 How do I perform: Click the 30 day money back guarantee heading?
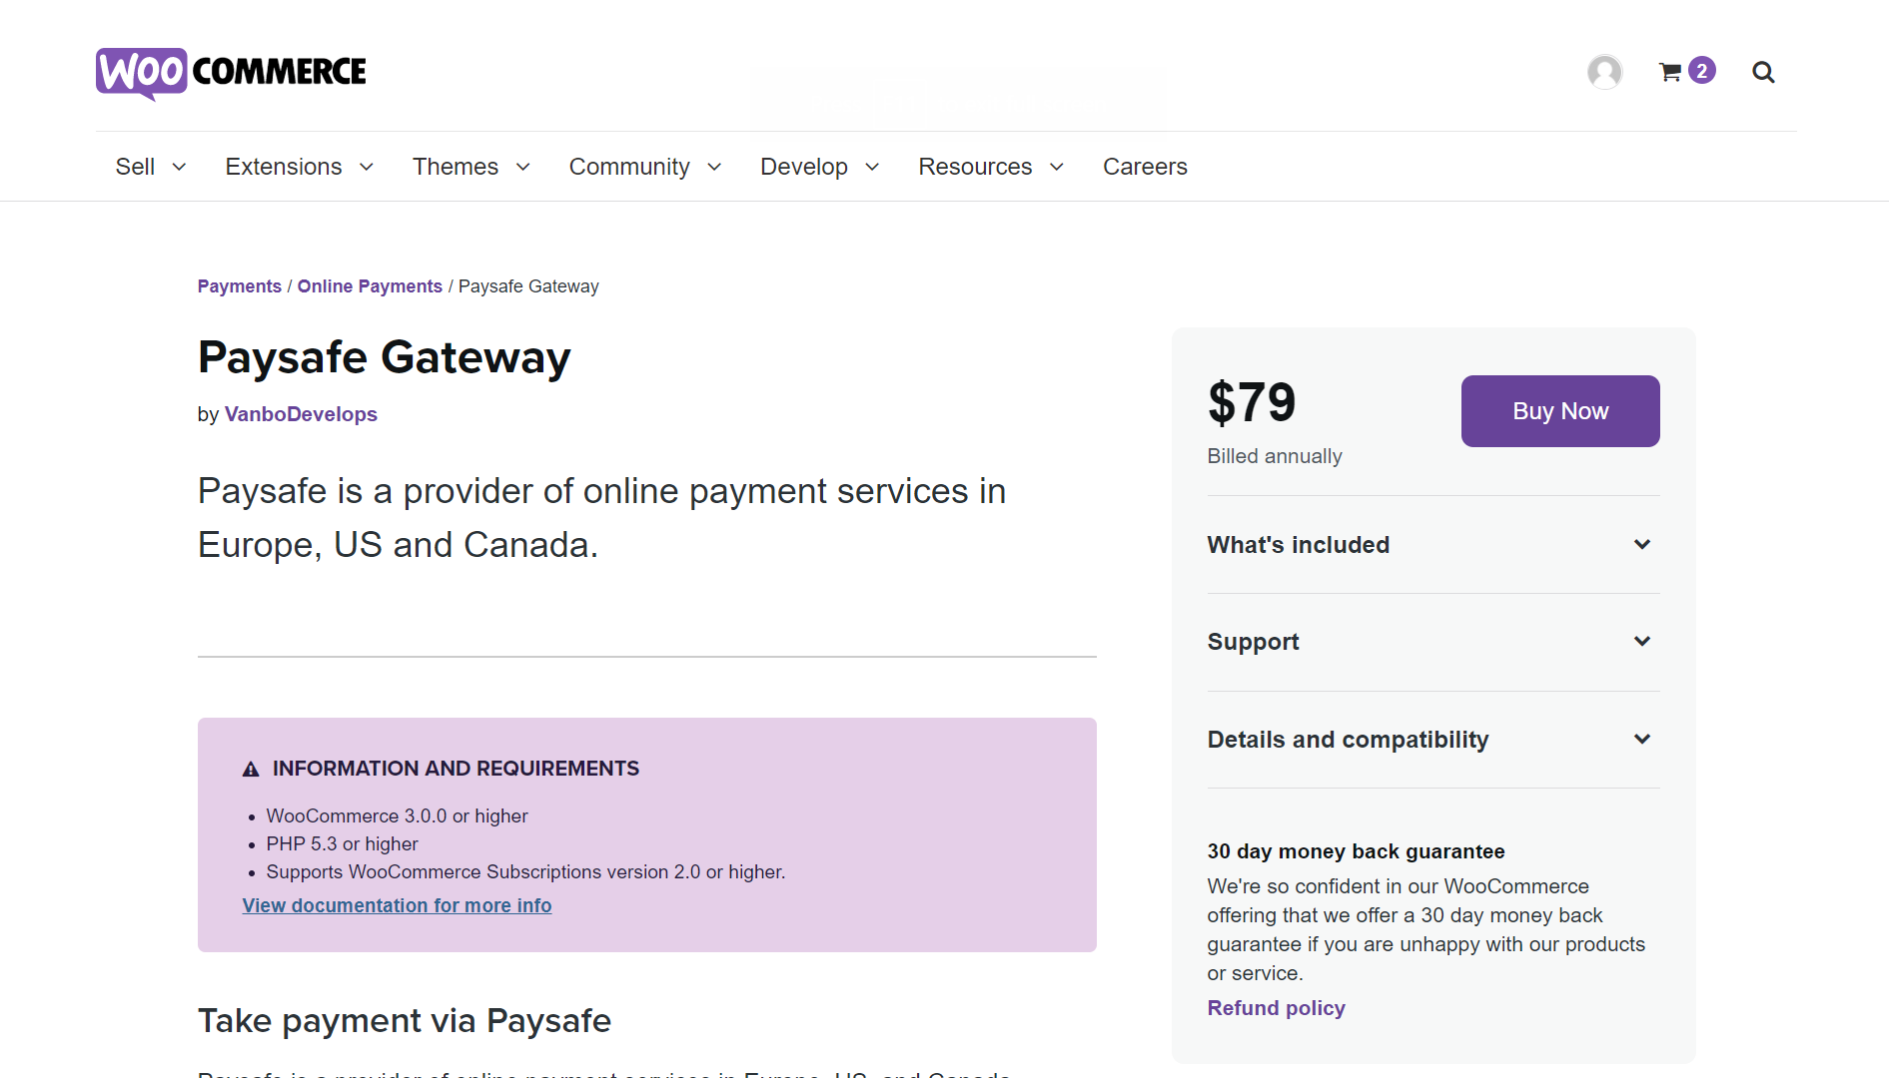(x=1356, y=851)
